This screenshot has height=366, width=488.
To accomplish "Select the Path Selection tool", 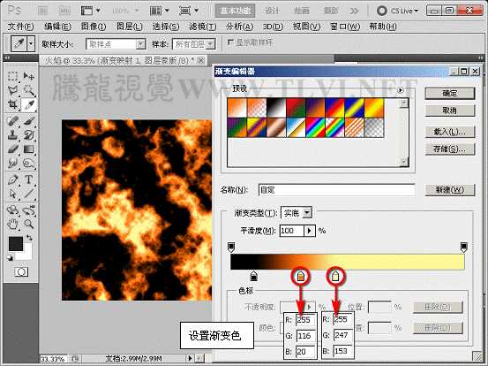I will coord(12,194).
